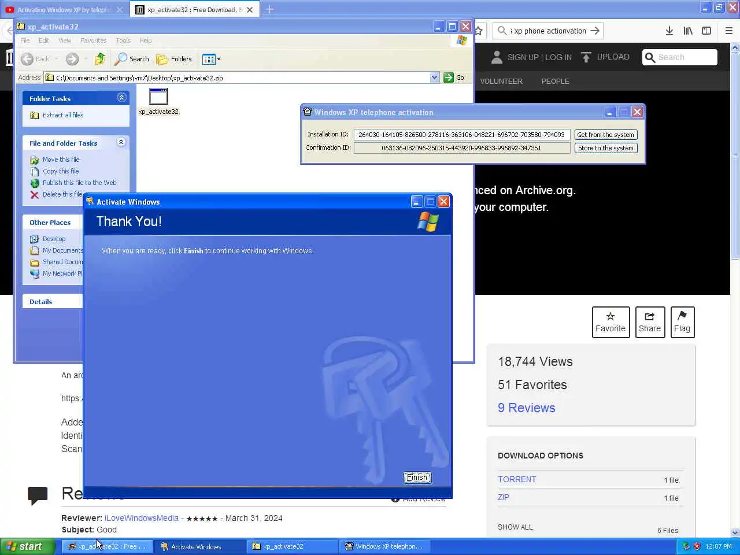Click My Network Places icon in Other Places
740x555 pixels.
point(35,273)
